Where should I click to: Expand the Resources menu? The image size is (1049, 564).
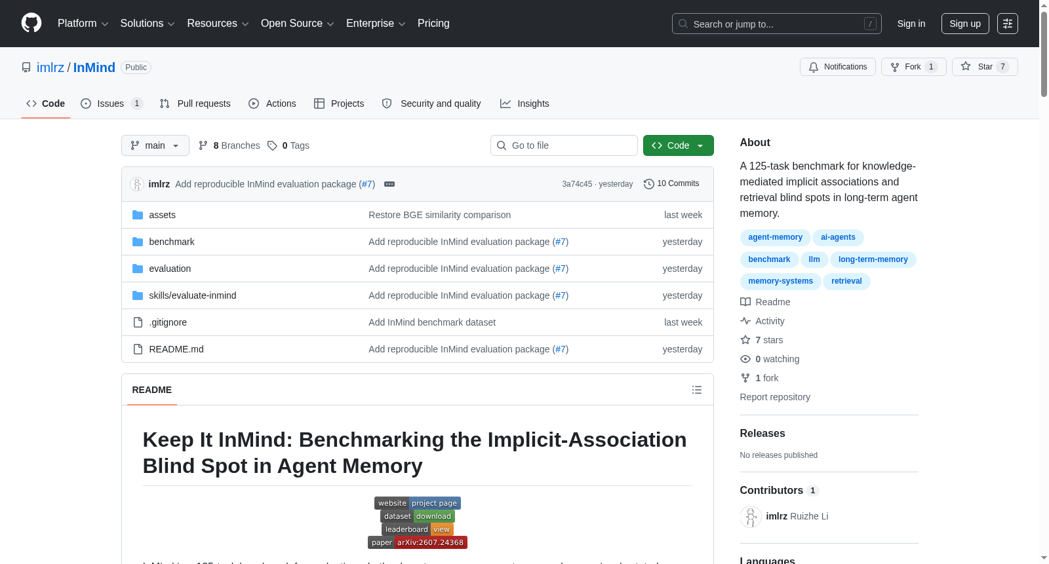(x=218, y=24)
